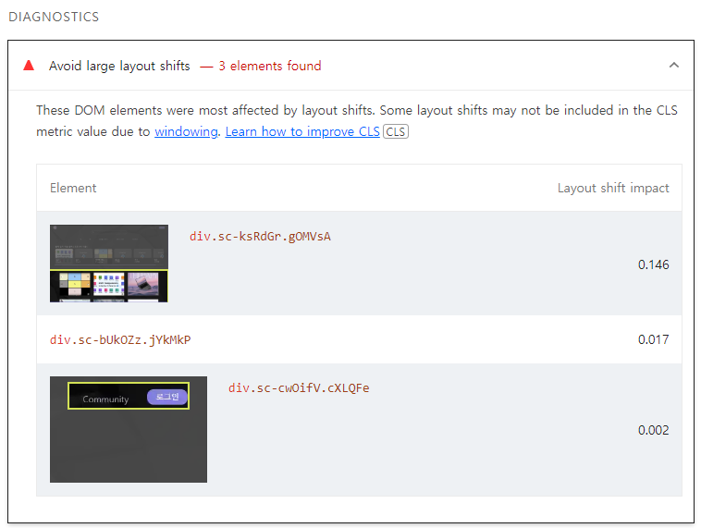Click the Avoid large layout shifts title
Screen dimensions: 701x528
point(119,66)
